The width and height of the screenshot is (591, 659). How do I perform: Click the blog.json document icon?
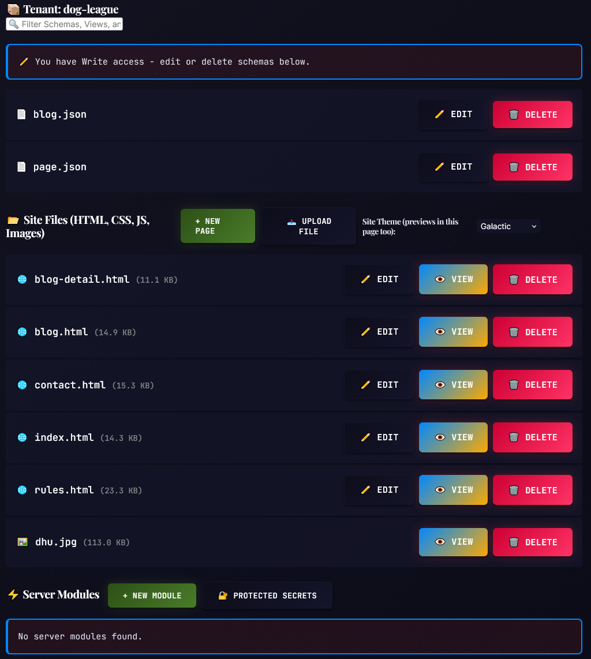click(x=21, y=114)
